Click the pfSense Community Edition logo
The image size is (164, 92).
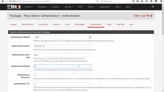coord(14,7)
